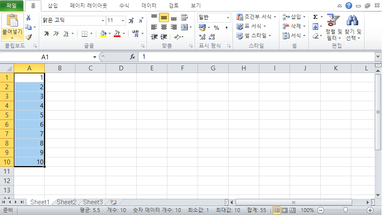Image resolution: width=382 pixels, height=215 pixels.
Task: Click the zoom in plus button
Action: (x=370, y=210)
